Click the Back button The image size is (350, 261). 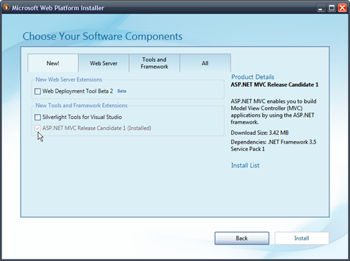242,238
